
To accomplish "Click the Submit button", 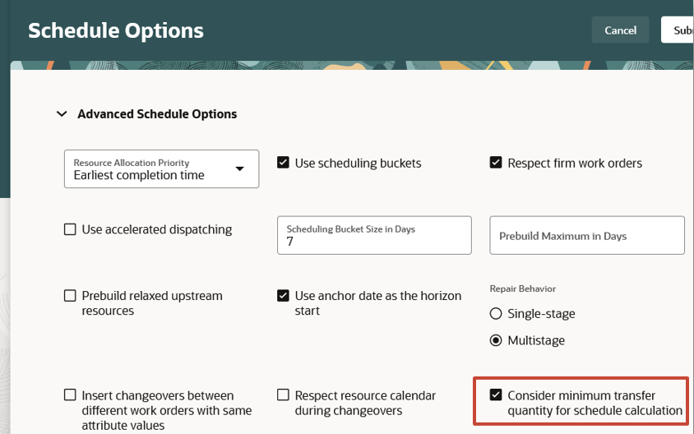I will point(679,30).
